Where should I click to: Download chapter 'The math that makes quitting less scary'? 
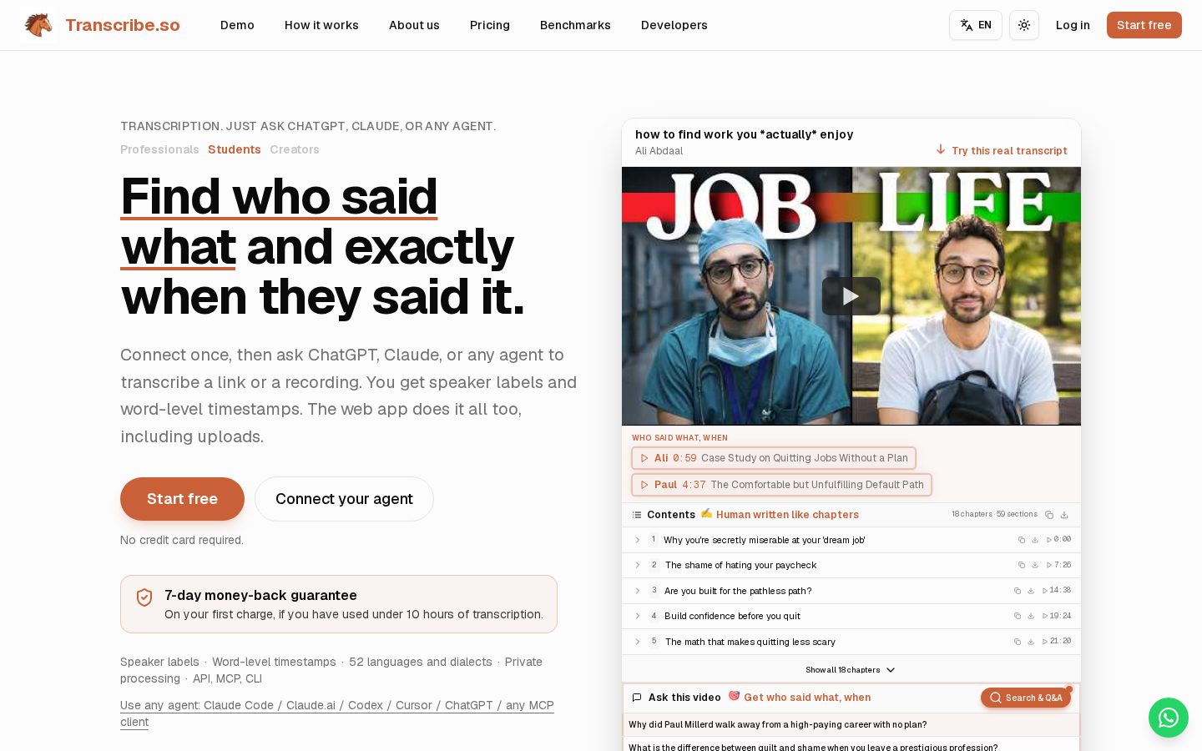[x=1031, y=642]
